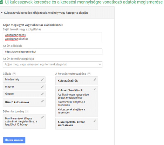164x145 pixels.
Task: Click the Kulcsszóbeállítások heading
Action: [70, 90]
